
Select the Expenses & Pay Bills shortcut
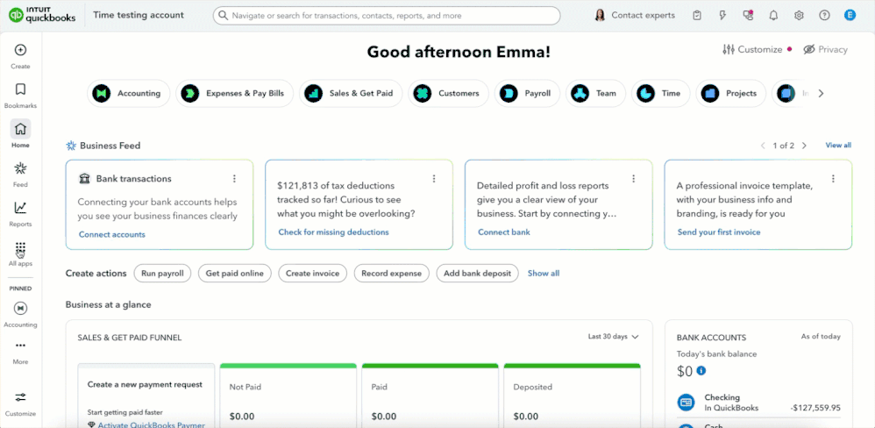tap(234, 93)
